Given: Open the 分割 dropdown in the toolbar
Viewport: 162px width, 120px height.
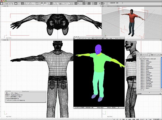Looking at the screenshot, I should 119,3.
